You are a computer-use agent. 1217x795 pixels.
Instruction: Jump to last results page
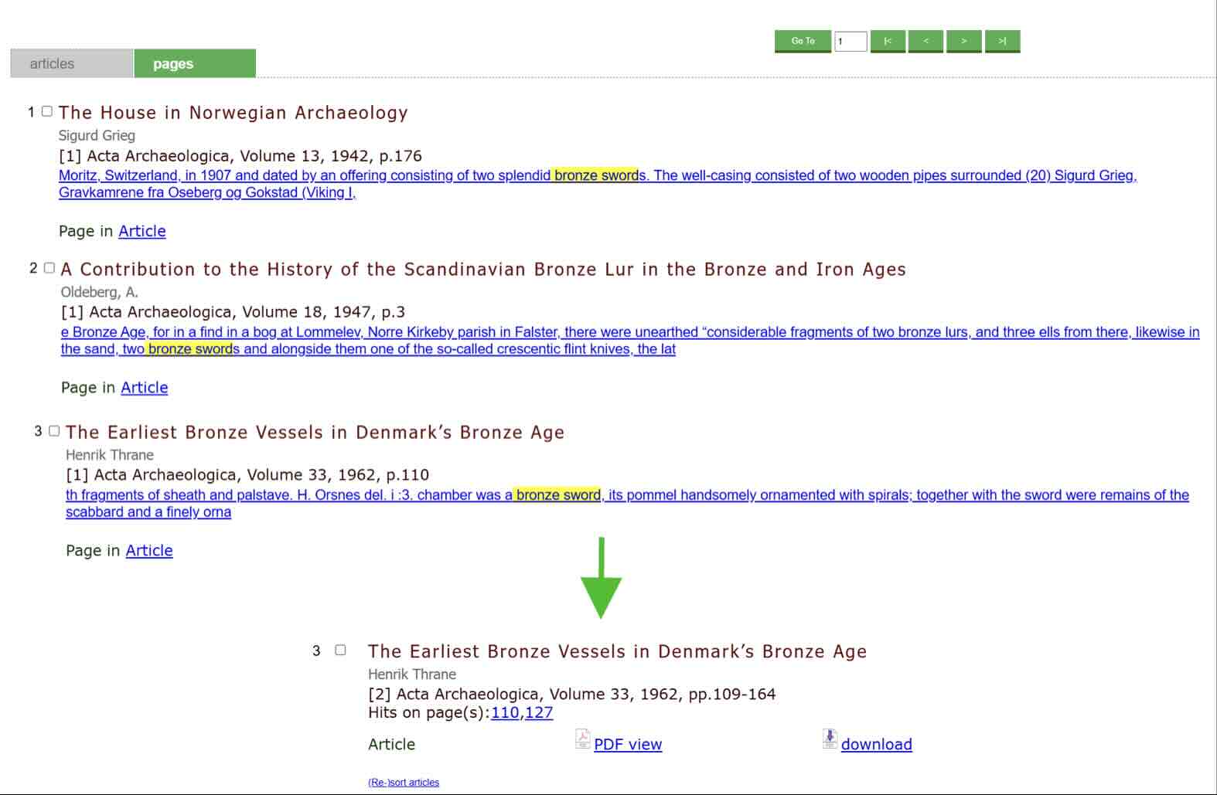1002,41
